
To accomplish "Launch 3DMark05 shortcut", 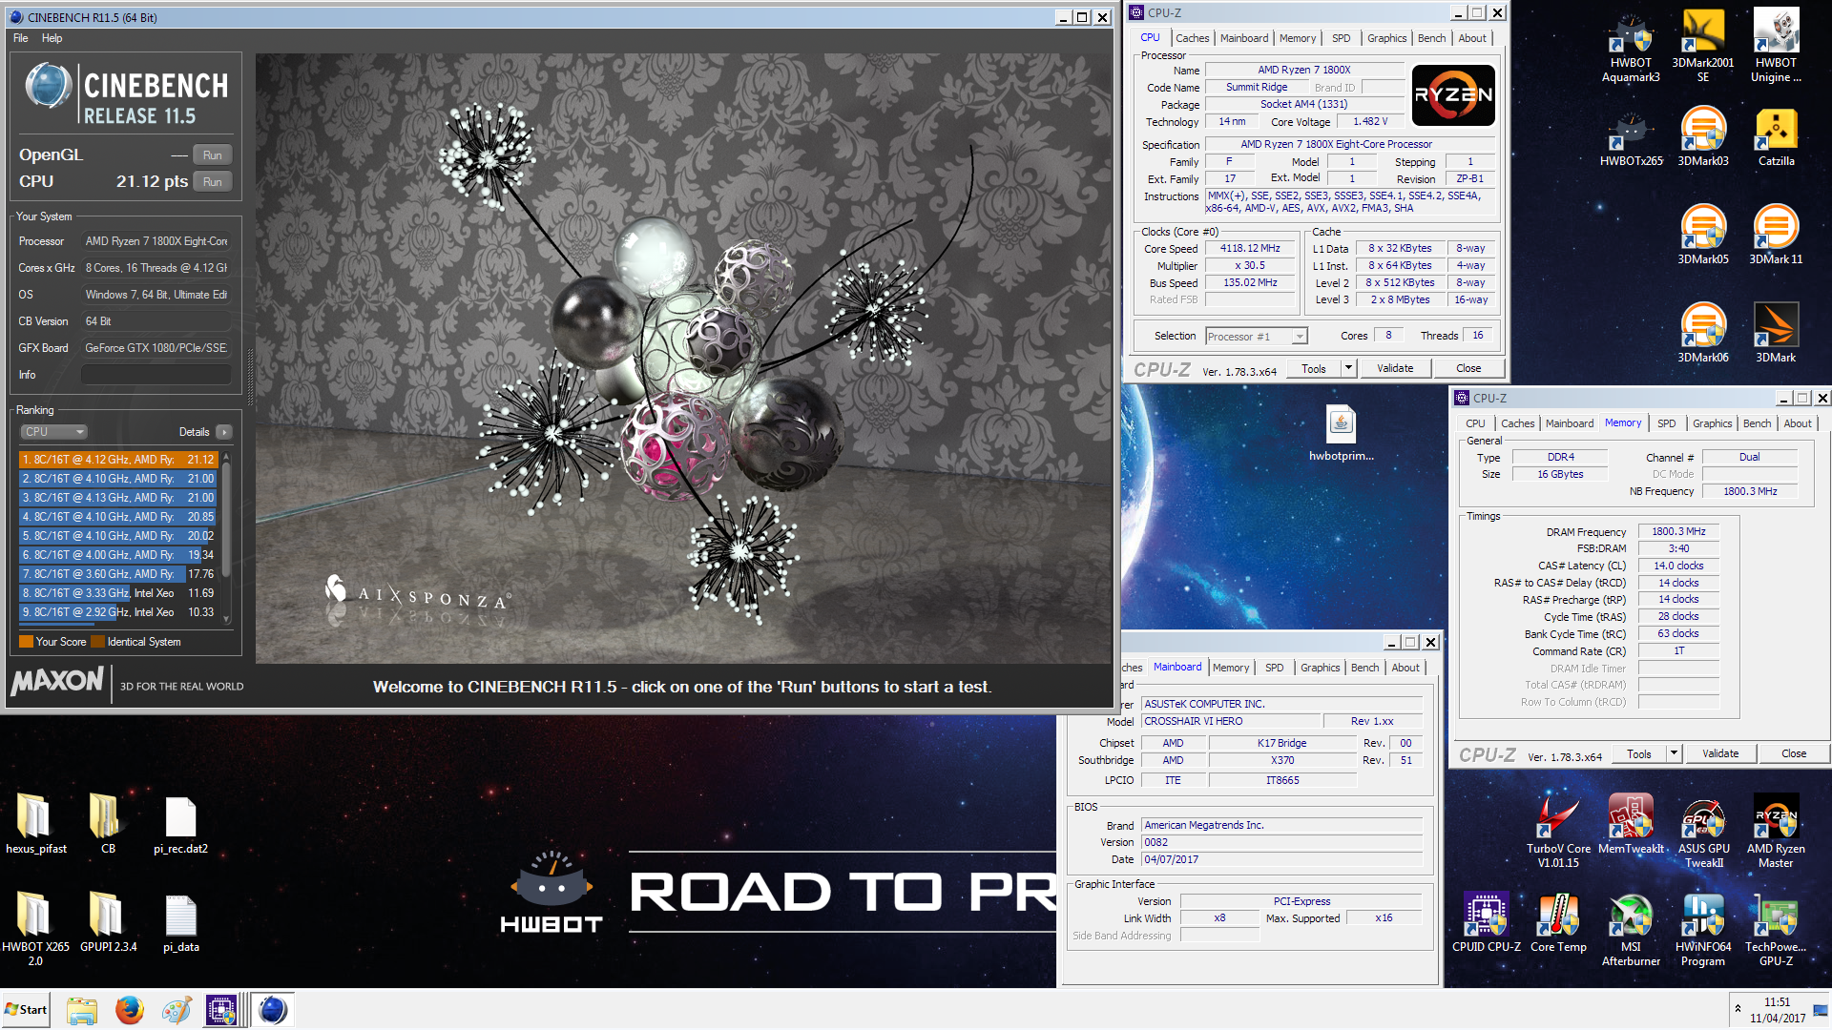I will [1703, 236].
